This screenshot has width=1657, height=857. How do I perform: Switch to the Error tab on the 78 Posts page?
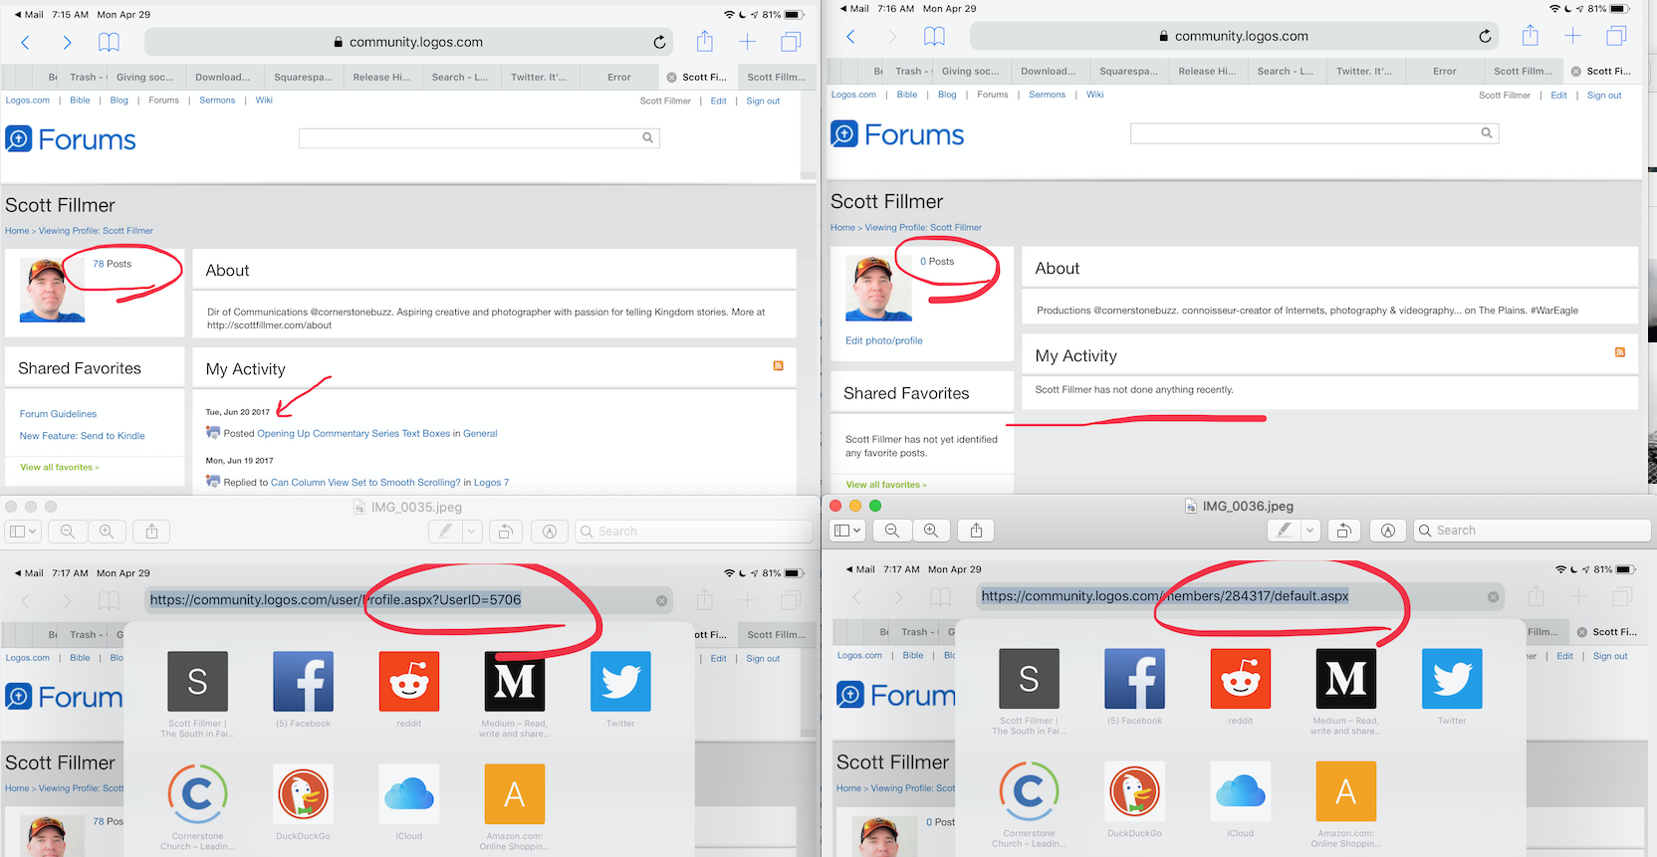619,77
